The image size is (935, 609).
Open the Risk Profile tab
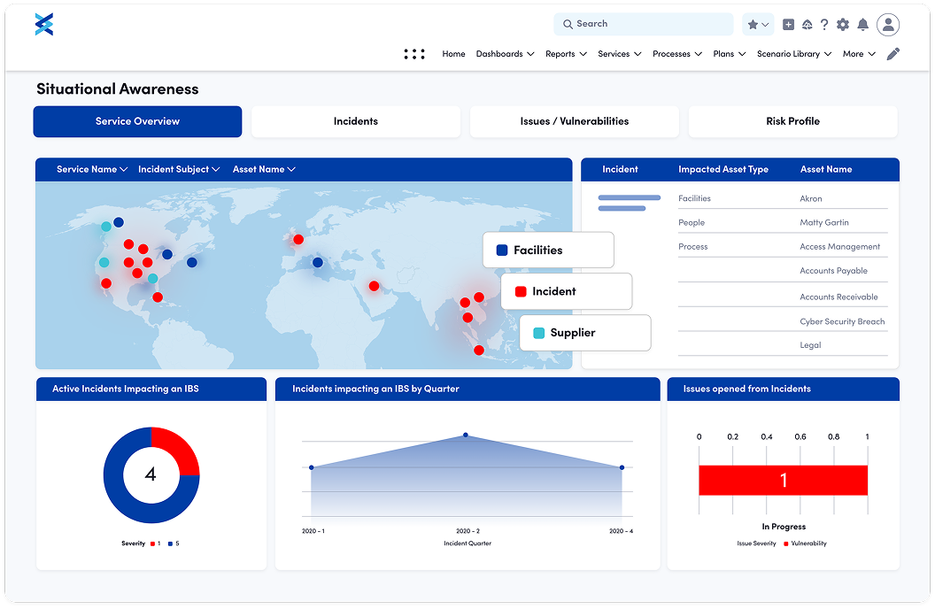point(792,121)
